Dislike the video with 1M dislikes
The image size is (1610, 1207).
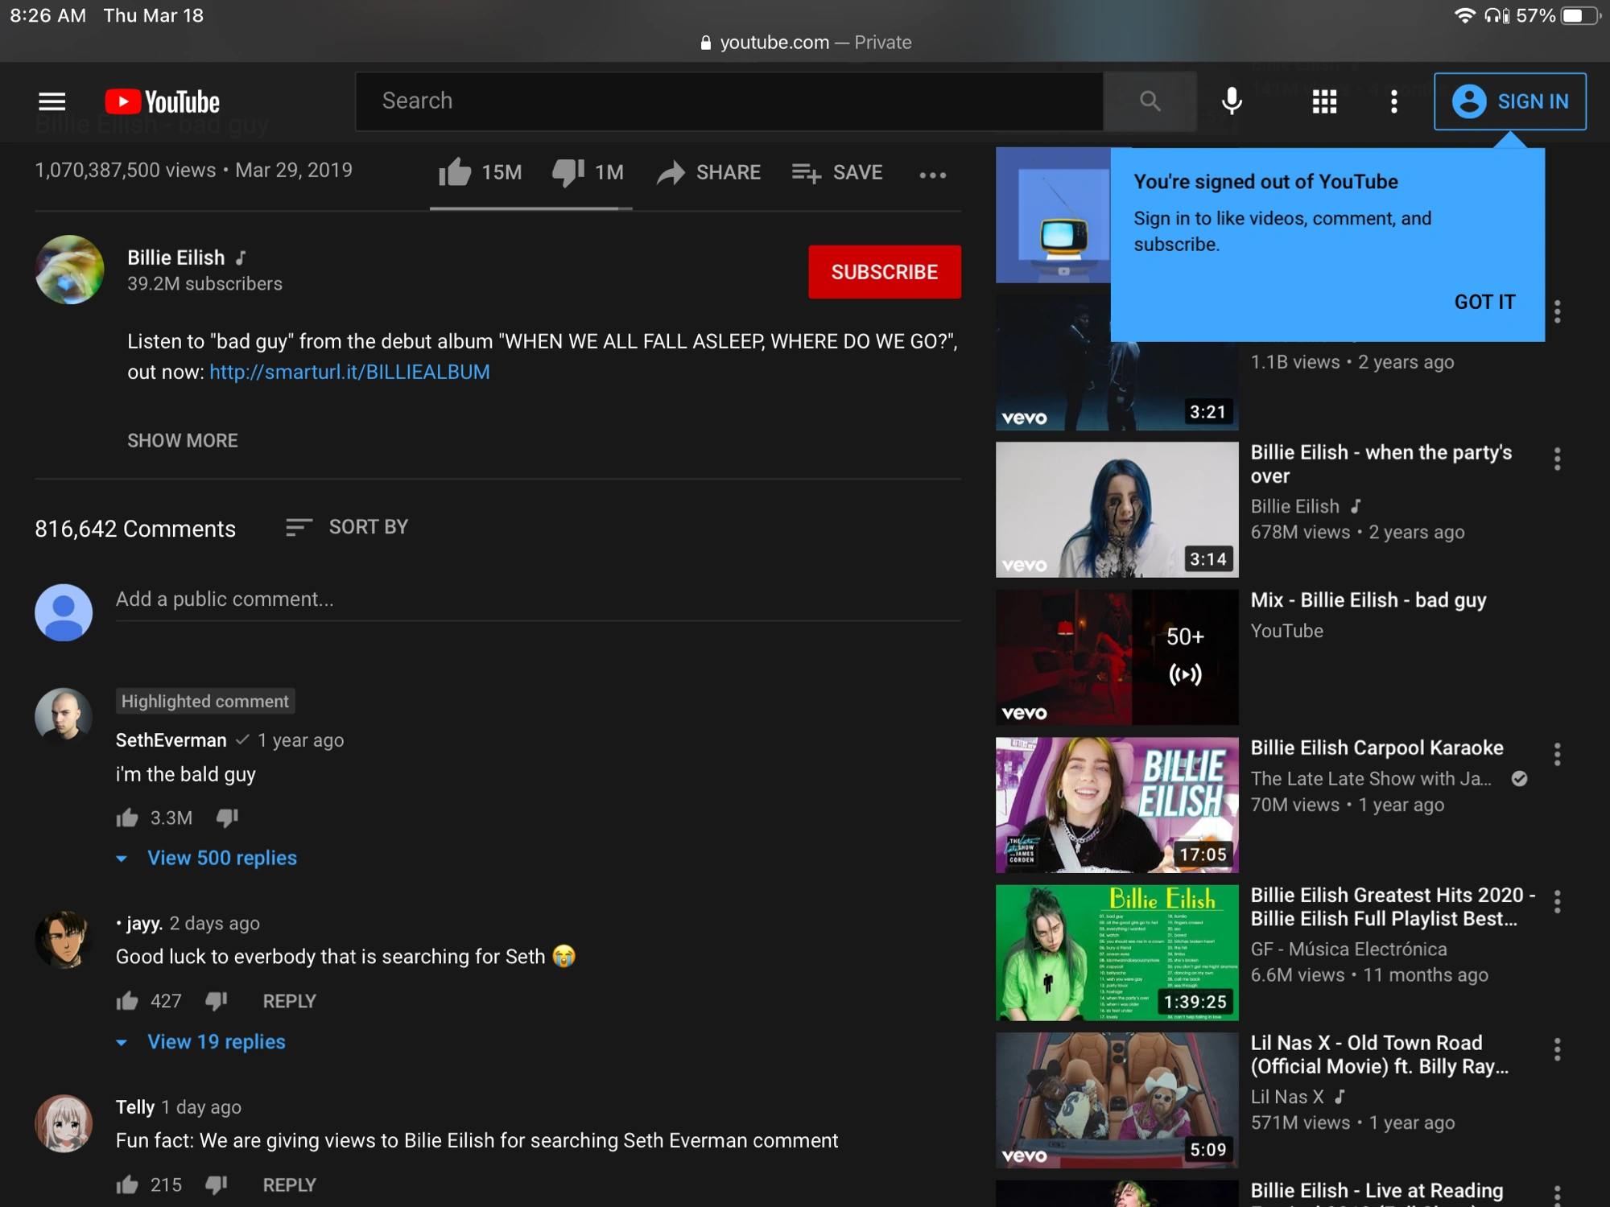(x=568, y=172)
